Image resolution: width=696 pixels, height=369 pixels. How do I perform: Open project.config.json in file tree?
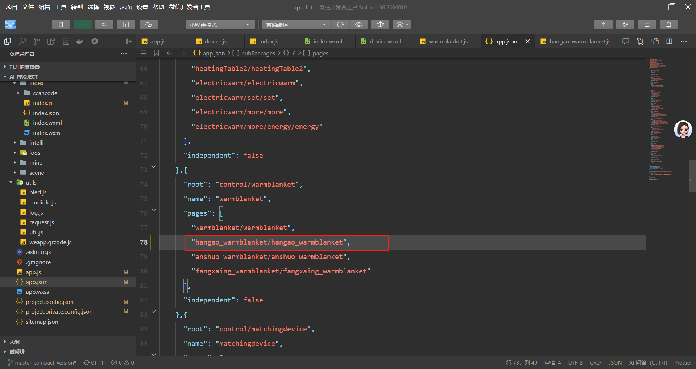[x=50, y=302]
